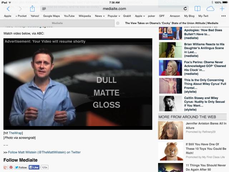The width and height of the screenshot is (229, 172).
Task: Select The View Takes on Obama's tab
Action: 172,23
